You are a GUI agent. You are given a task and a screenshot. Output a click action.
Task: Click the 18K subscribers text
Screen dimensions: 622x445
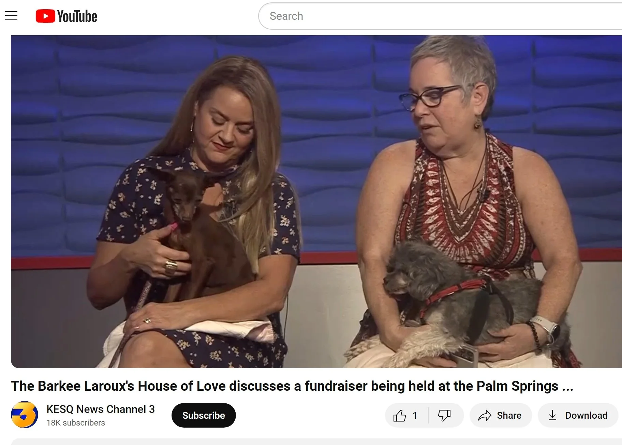(x=76, y=423)
